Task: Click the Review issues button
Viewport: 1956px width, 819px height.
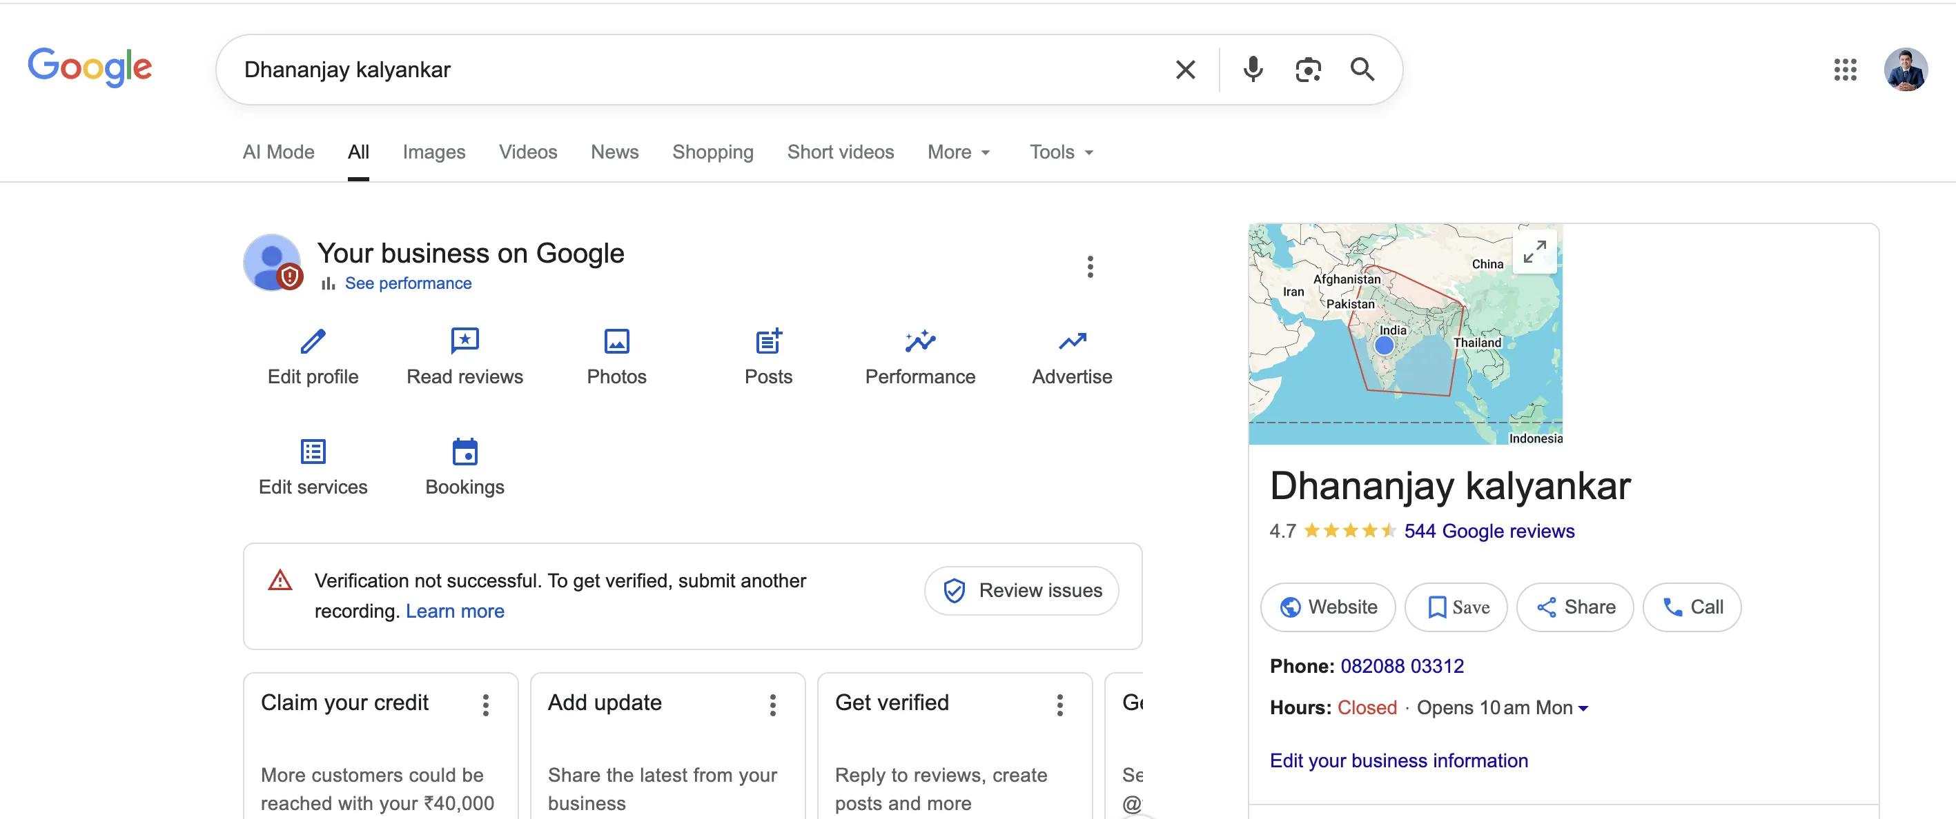Action: [1021, 591]
